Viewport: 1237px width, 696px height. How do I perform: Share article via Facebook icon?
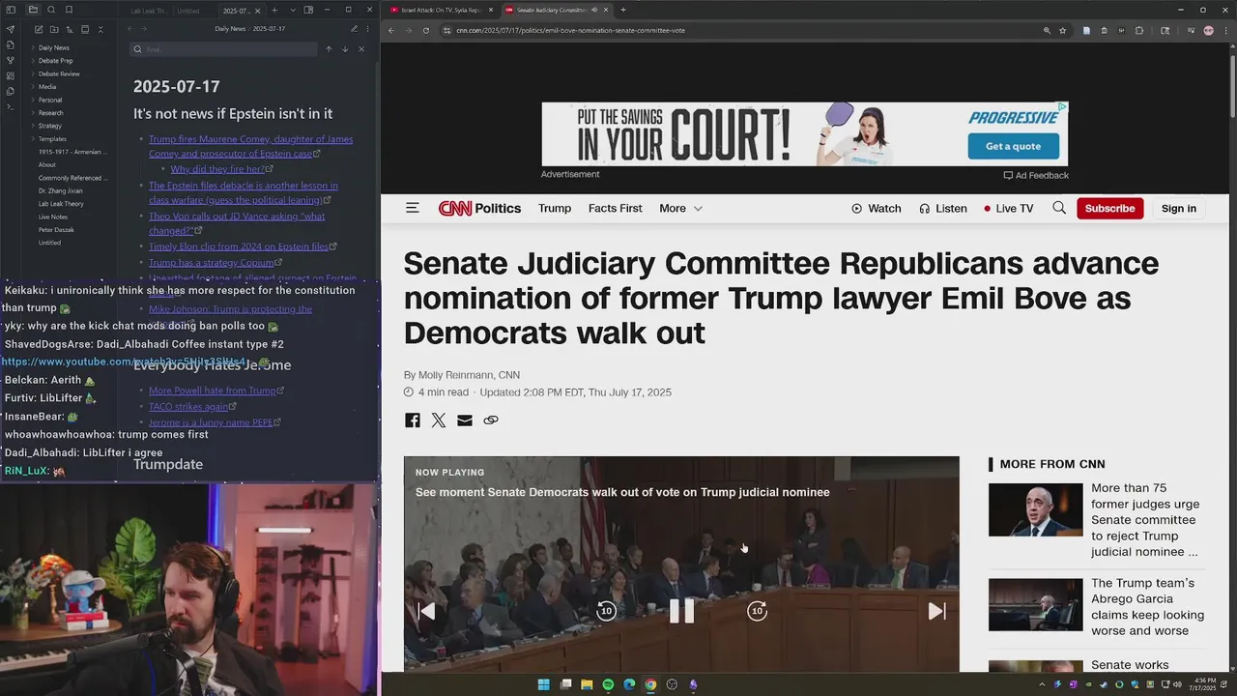pyautogui.click(x=413, y=420)
